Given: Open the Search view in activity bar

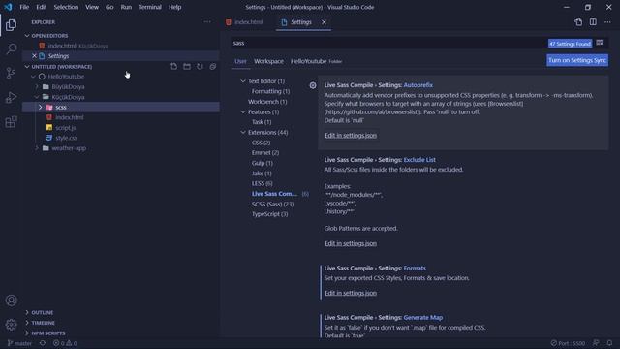Looking at the screenshot, I should [x=11, y=49].
